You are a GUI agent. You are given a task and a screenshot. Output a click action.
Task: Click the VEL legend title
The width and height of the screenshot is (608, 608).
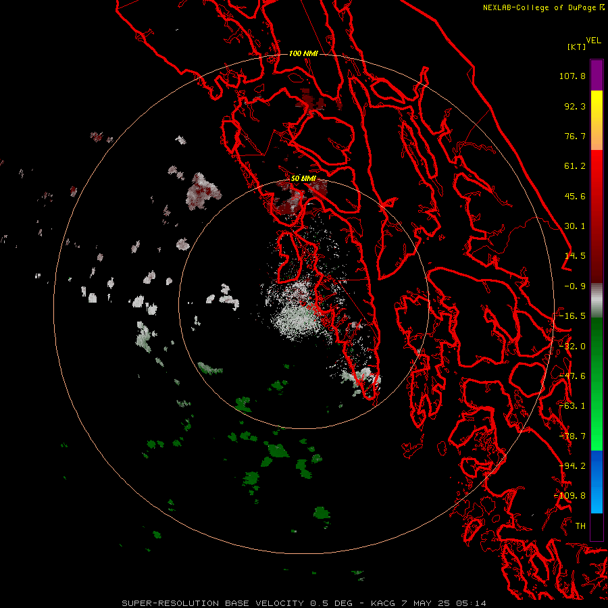[594, 41]
